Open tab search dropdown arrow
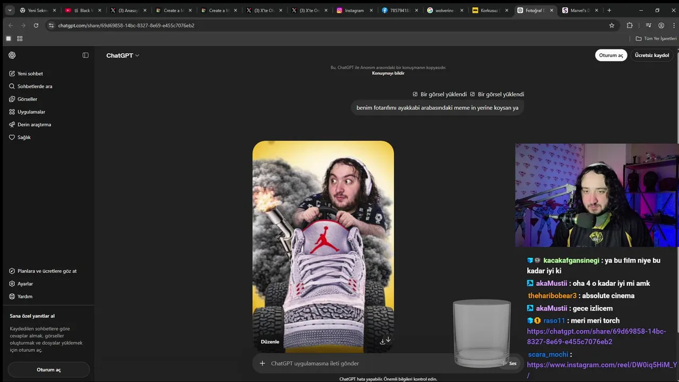The height and width of the screenshot is (382, 679). pyautogui.click(x=10, y=10)
